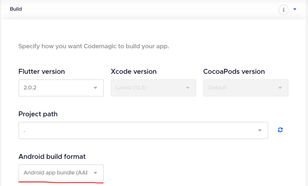Viewport: 308px width, 186px height.
Task: Click the caret arrow in Project path box
Action: 260,130
